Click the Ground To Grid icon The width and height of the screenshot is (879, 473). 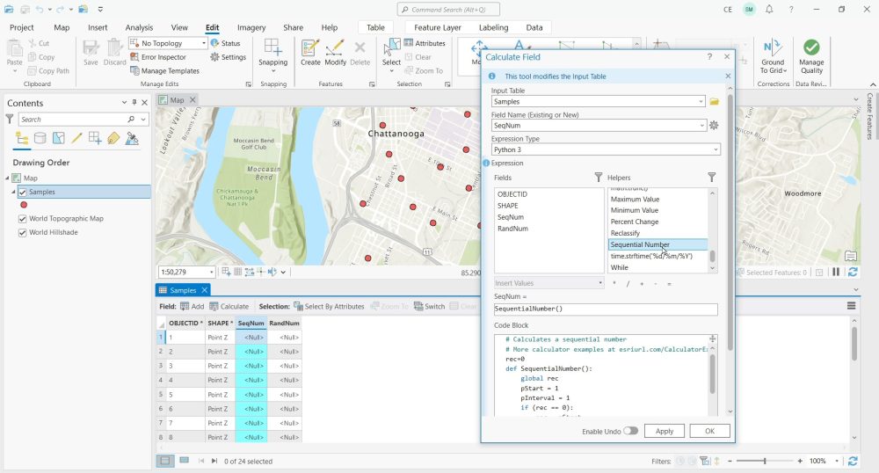773,47
